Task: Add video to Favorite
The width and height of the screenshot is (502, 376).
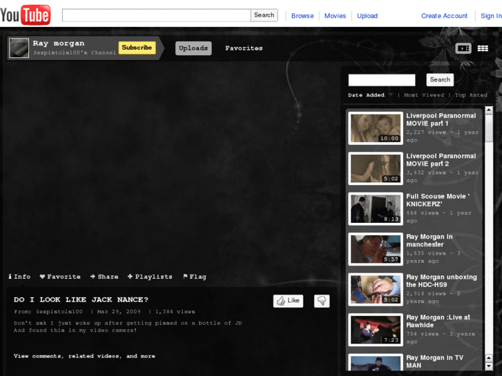Action: pyautogui.click(x=60, y=277)
